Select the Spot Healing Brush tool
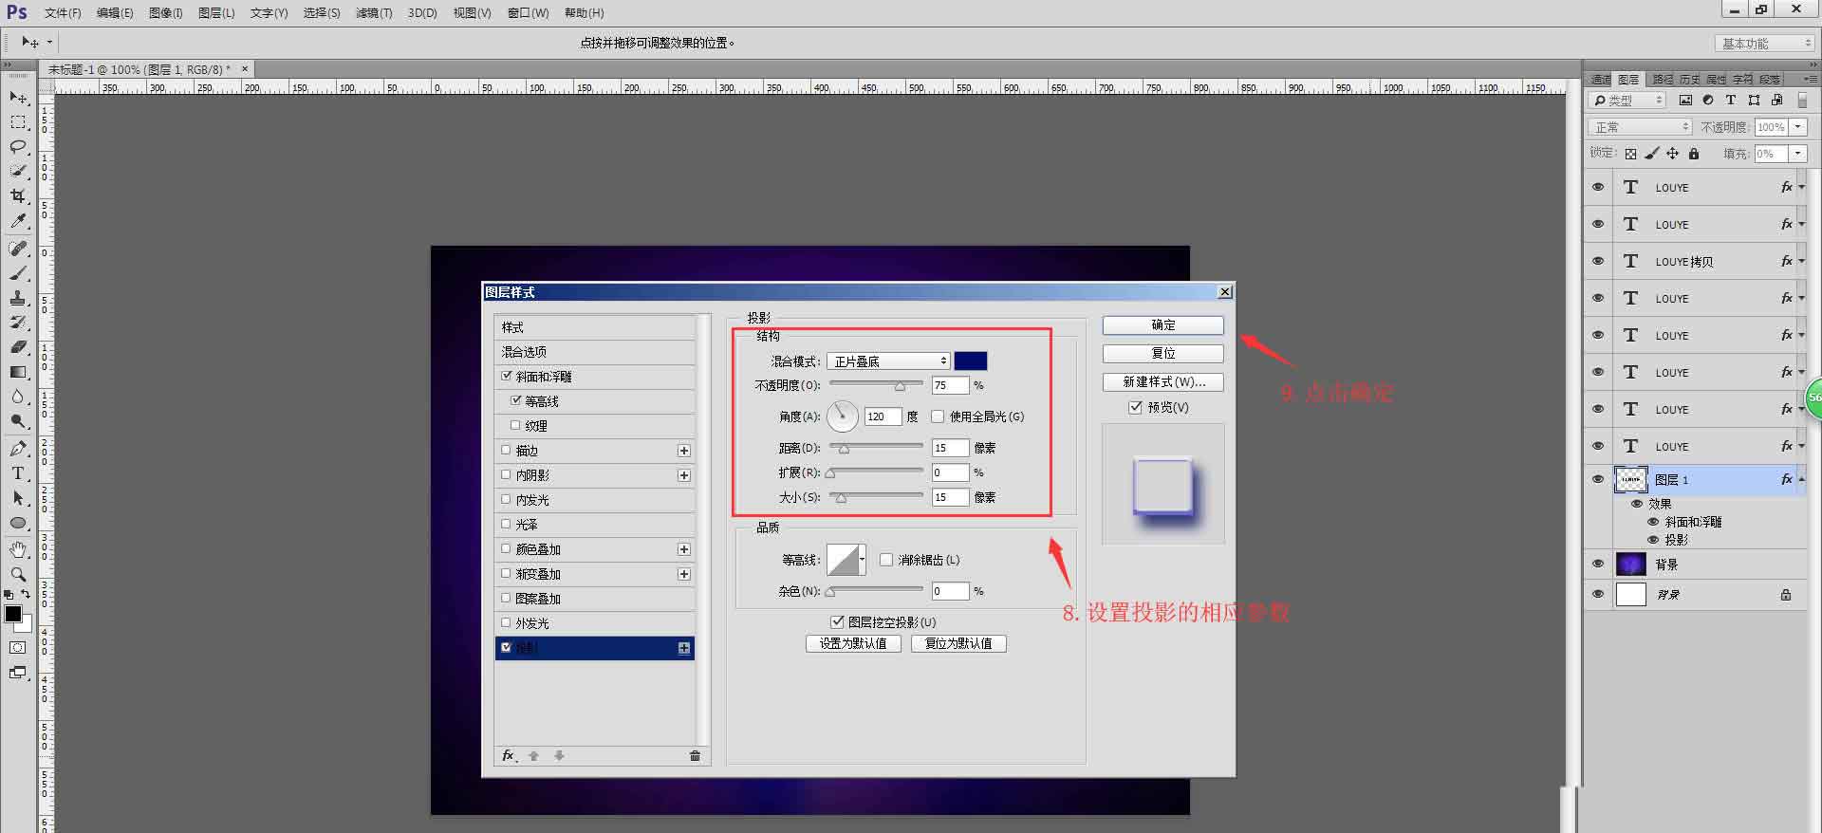This screenshot has width=1822, height=833. [18, 249]
